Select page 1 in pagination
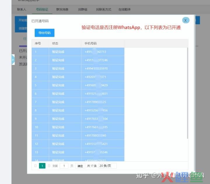Screen dimensions: 210x184 [x=42, y=166]
